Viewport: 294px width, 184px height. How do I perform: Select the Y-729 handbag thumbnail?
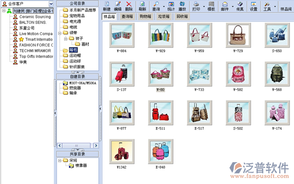point(238,35)
